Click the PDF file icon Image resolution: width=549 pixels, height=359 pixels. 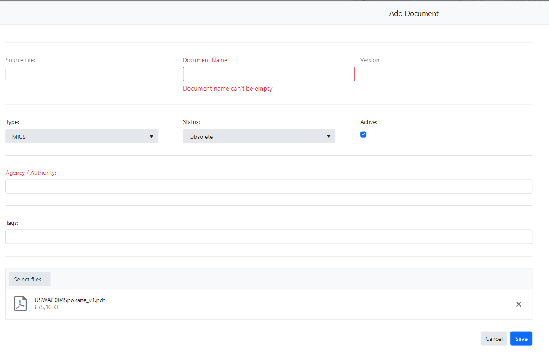tap(20, 304)
